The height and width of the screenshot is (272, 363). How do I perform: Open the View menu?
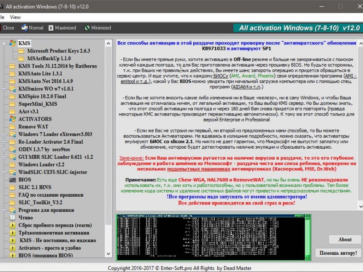point(15,17)
